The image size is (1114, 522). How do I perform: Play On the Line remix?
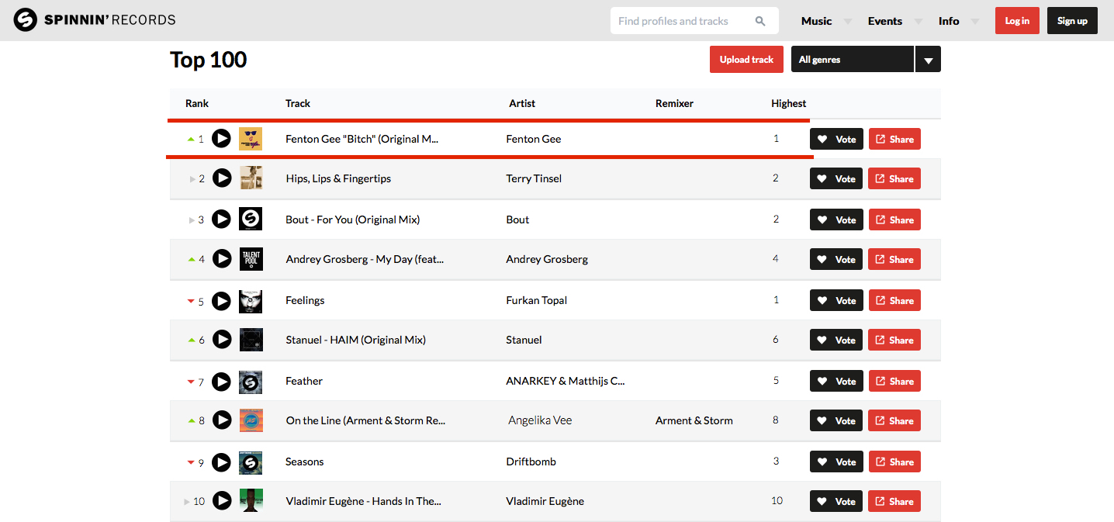[x=222, y=420]
